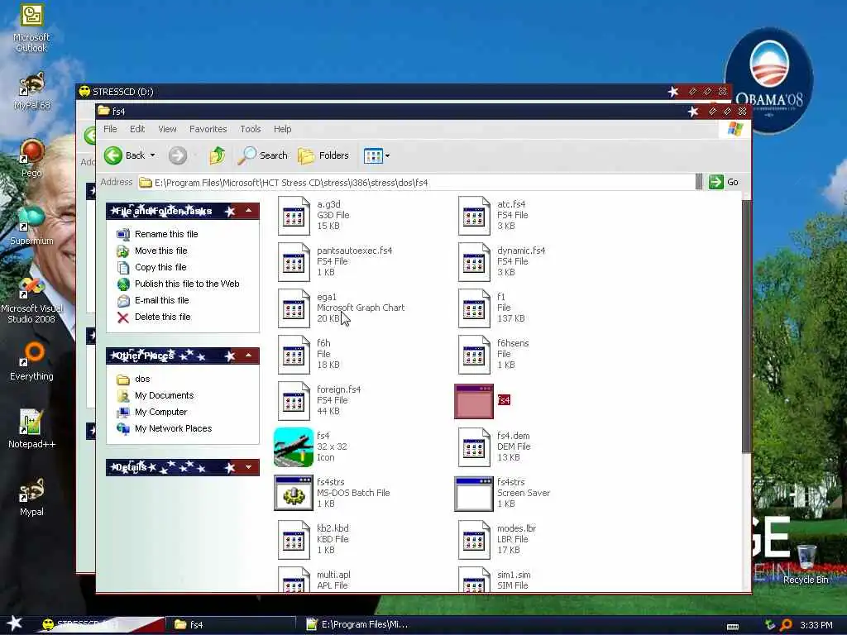Select the modes.lbr file icon
The image size is (847, 635).
point(474,539)
